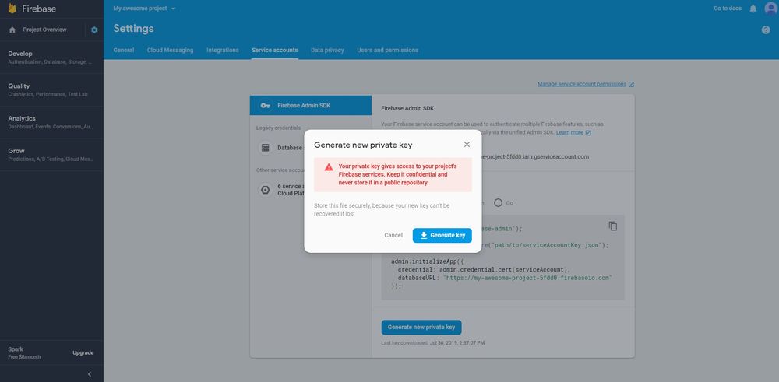The image size is (779, 382).
Task: Open the Learn more link
Action: pos(573,133)
